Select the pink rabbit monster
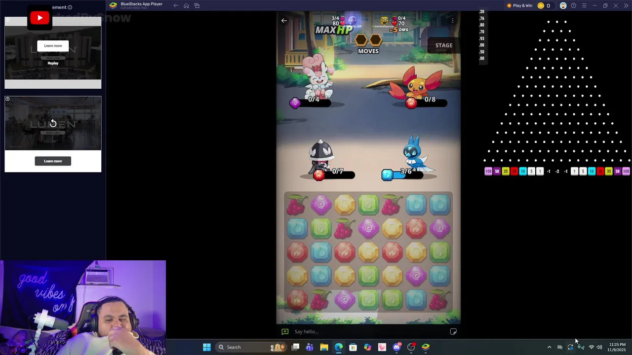Viewport: 632px width, 355px height. tap(317, 77)
